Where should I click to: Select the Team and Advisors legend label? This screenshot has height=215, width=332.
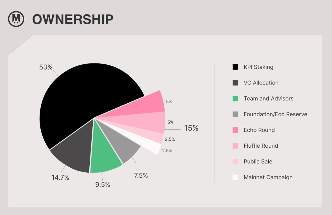[268, 99]
